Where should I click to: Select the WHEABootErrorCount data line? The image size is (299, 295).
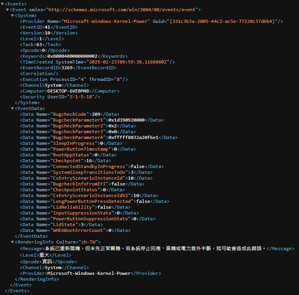(75, 230)
